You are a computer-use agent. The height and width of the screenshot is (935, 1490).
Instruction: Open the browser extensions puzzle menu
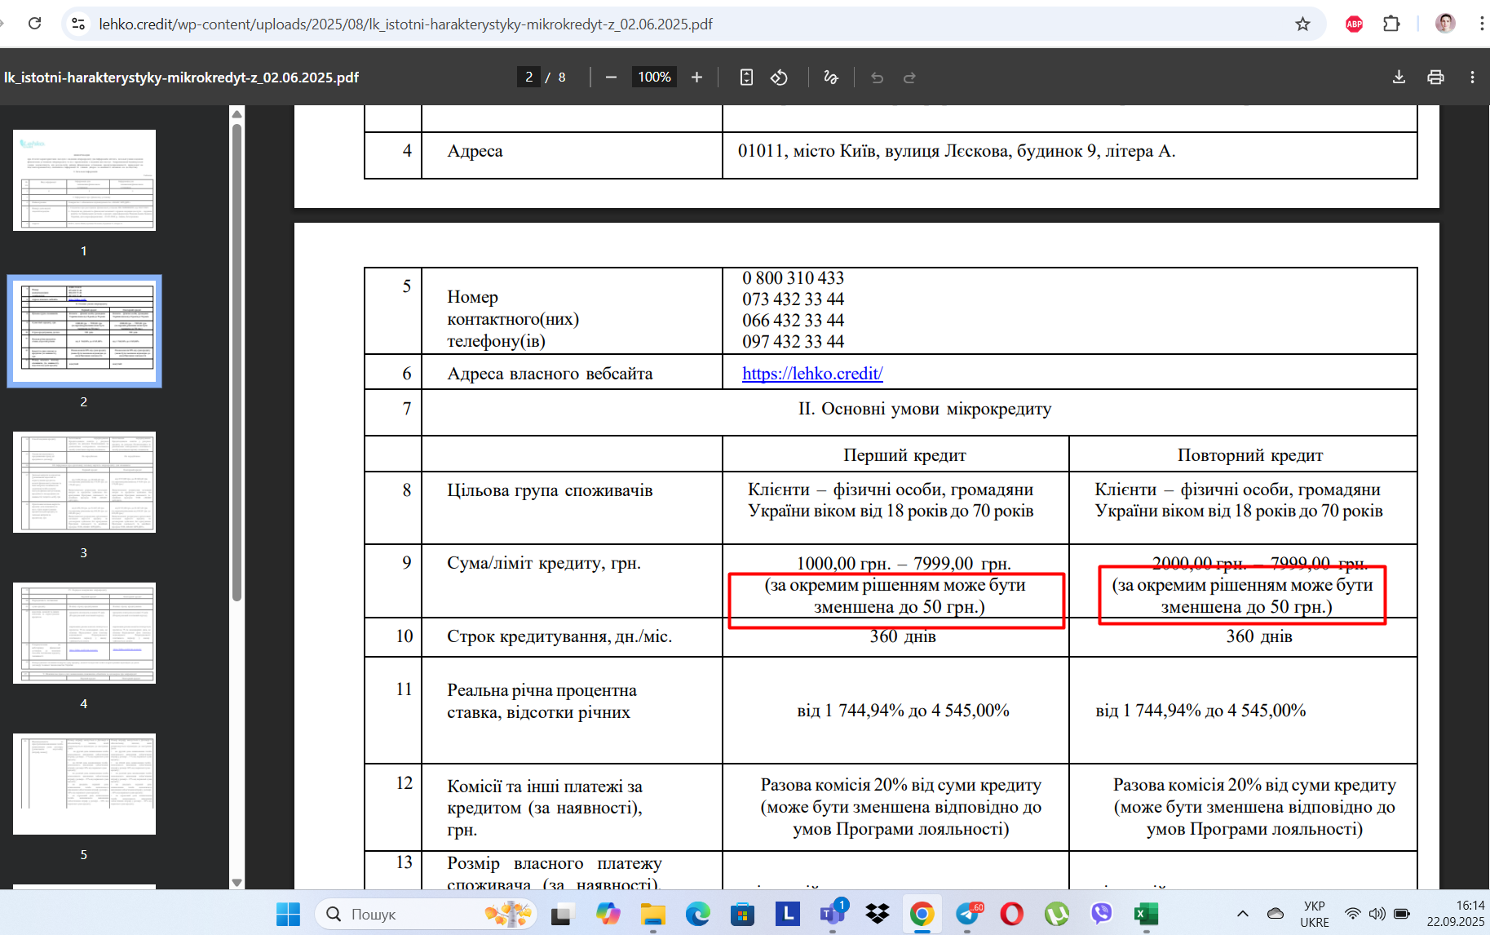(x=1391, y=24)
